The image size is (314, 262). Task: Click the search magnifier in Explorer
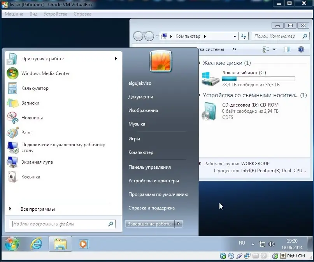305,36
